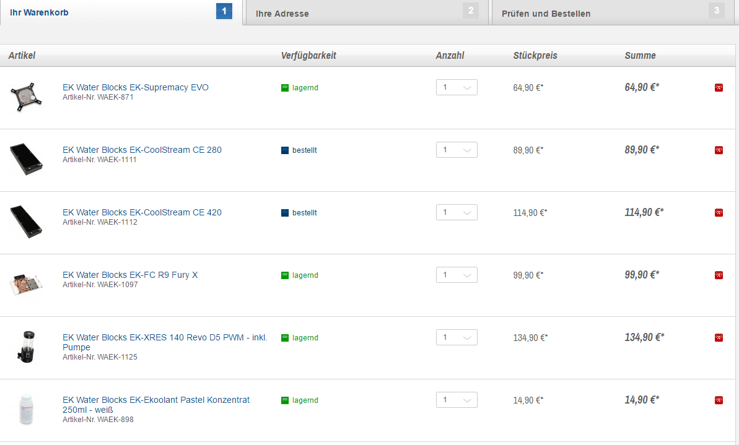
Task: Click the Anzahl column header
Action: click(450, 56)
